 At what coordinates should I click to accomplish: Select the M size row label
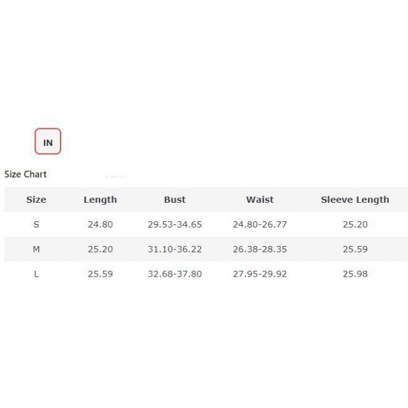(36, 249)
